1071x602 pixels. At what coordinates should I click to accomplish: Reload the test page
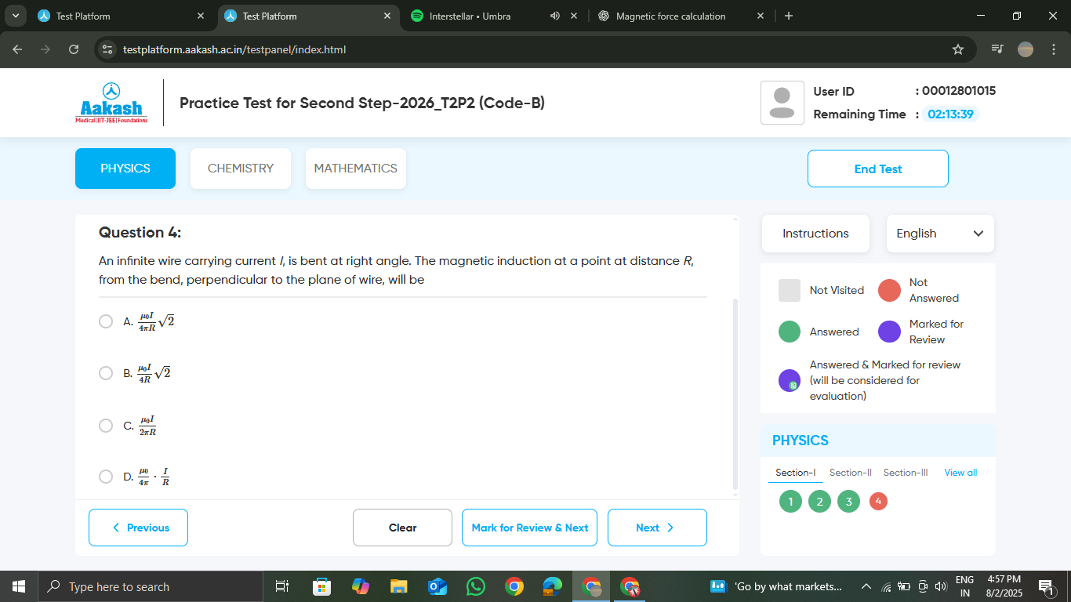[74, 49]
